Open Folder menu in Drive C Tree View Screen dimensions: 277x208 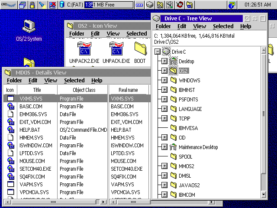tap(163, 26)
